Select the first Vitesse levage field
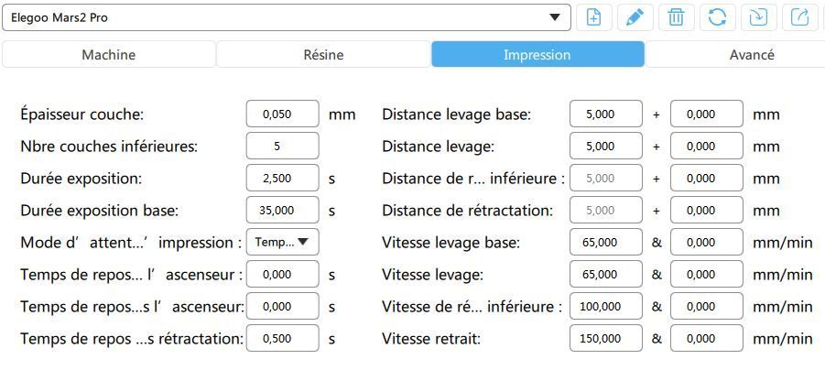The height and width of the screenshot is (370, 825). pos(605,274)
